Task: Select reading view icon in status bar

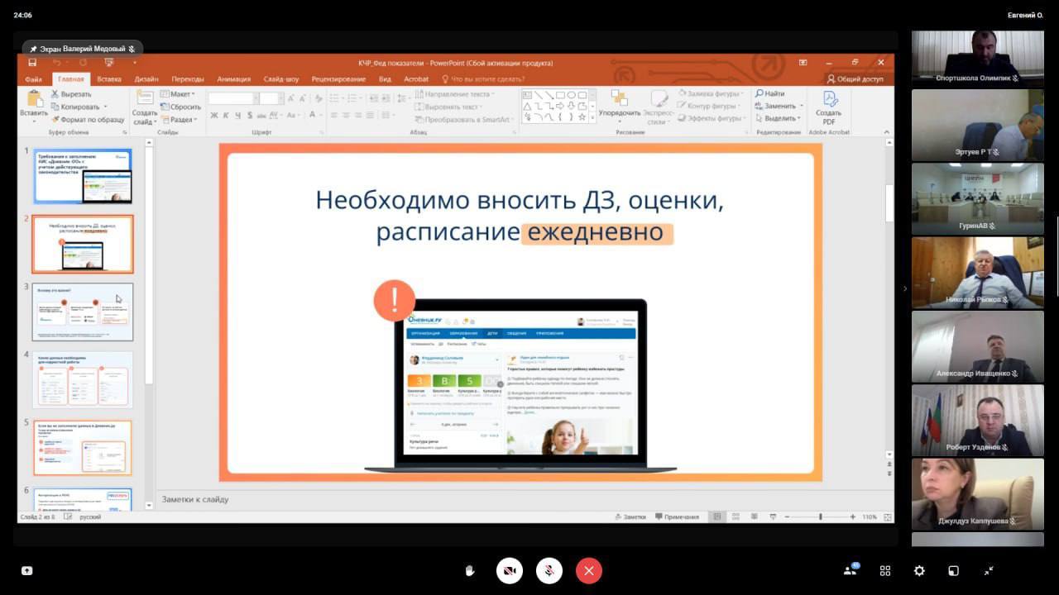Action: pyautogui.click(x=754, y=516)
